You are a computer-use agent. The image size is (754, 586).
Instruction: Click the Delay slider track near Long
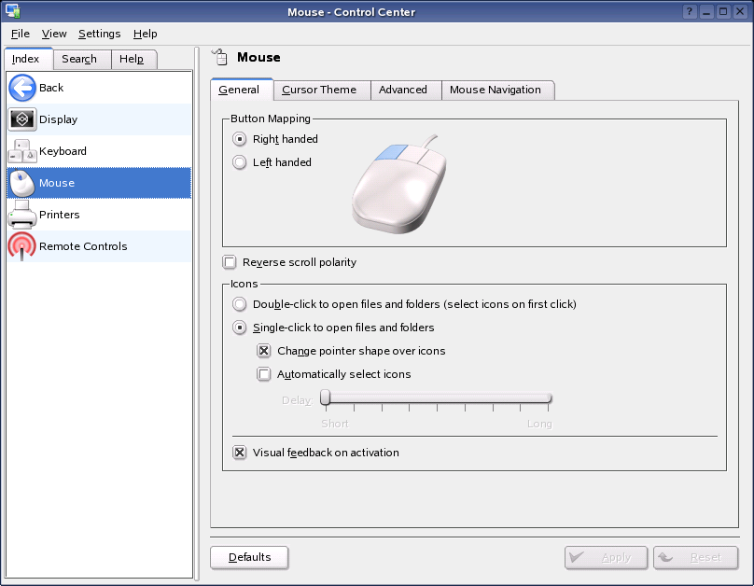pyautogui.click(x=538, y=398)
